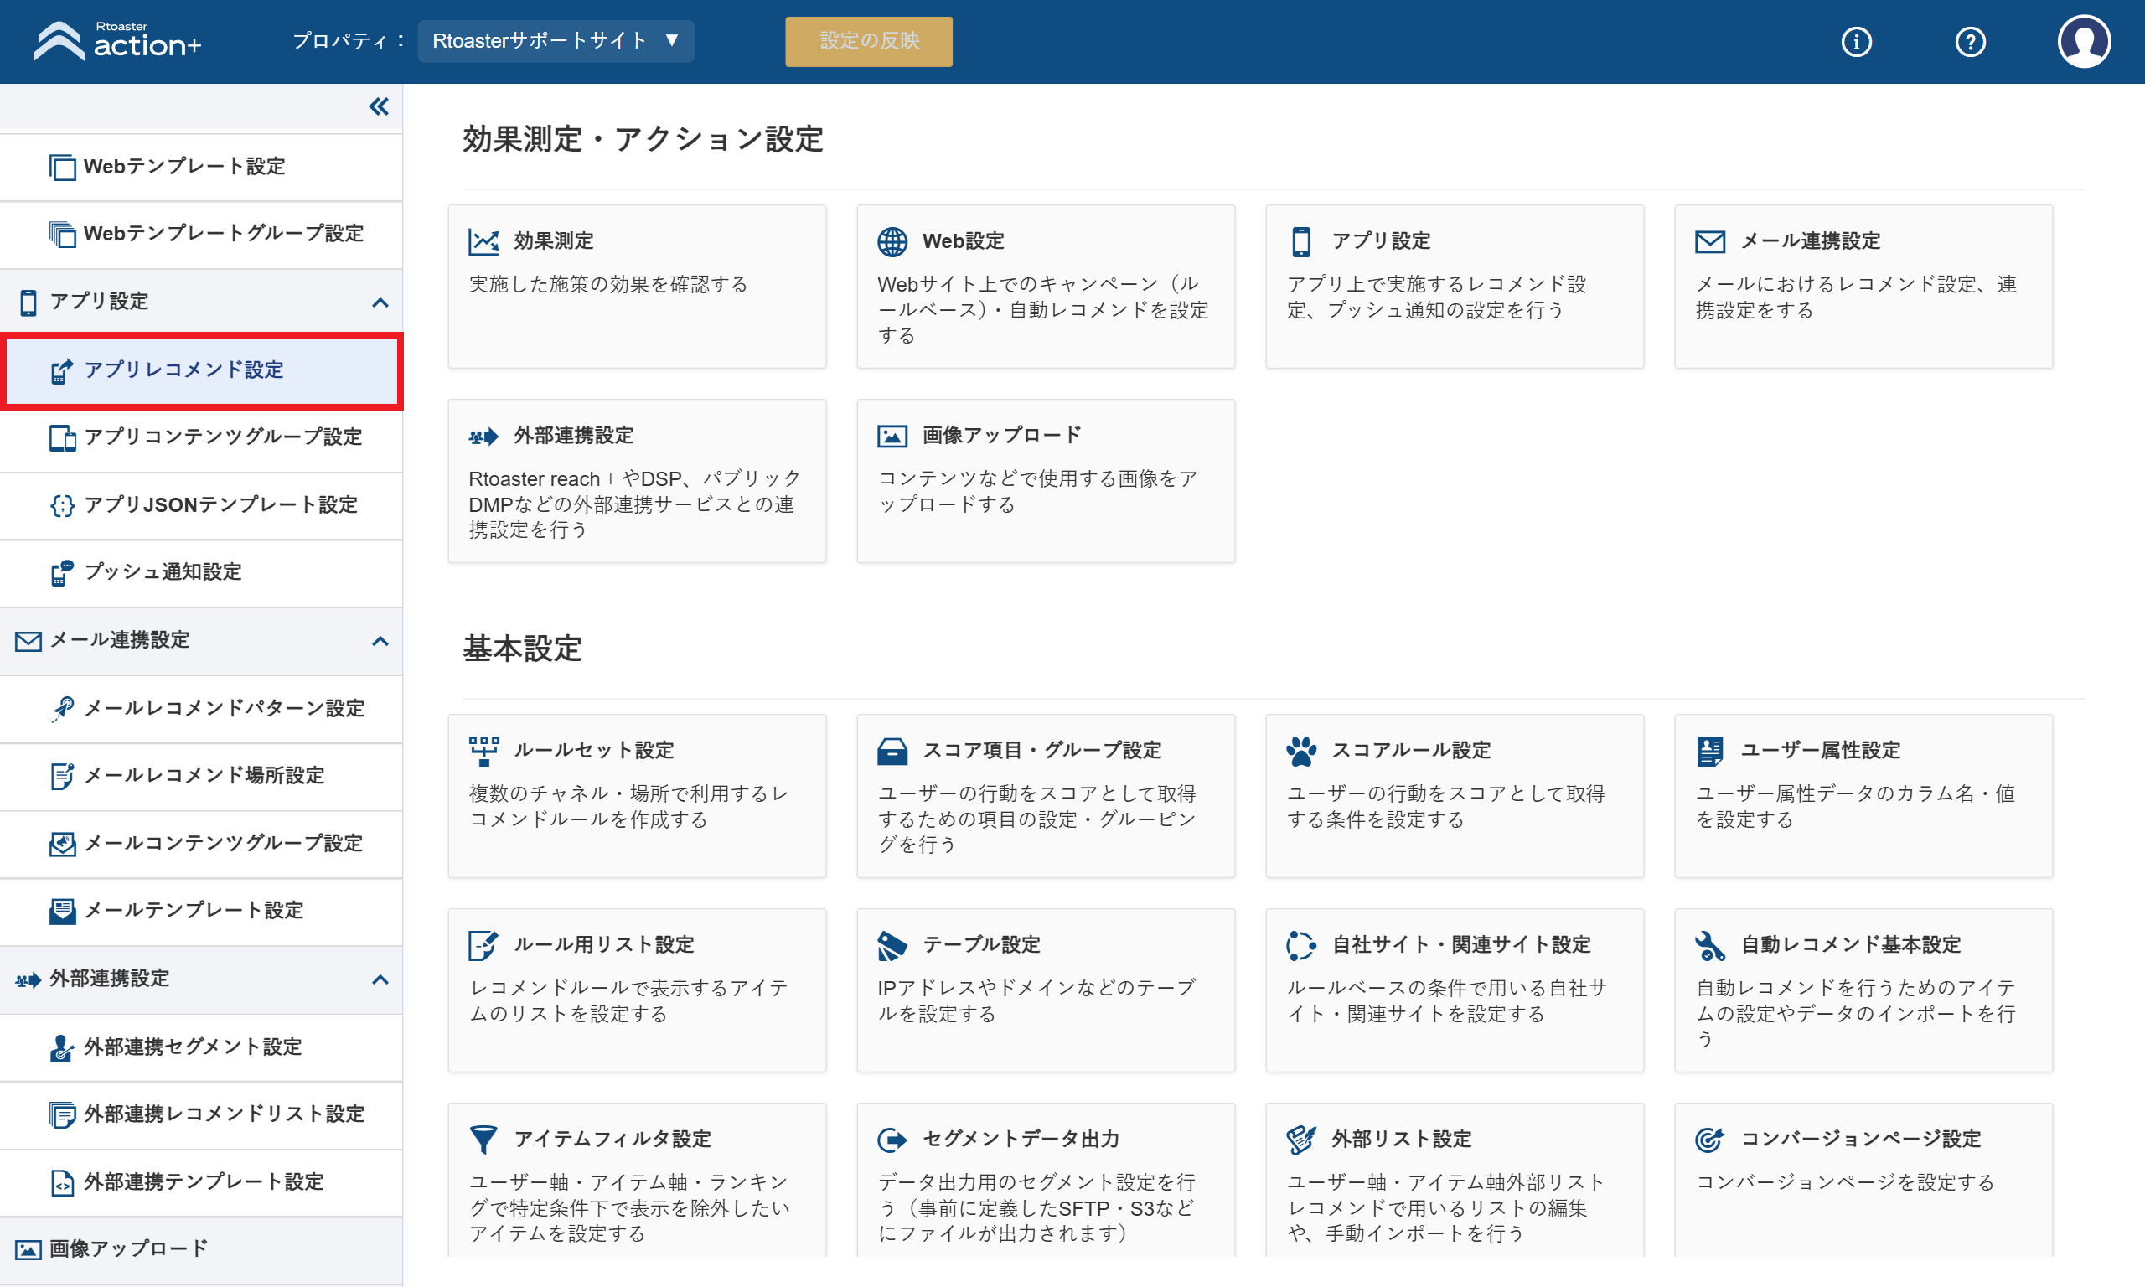
Task: Click the ルール用リスト設定 edit icon
Action: (483, 945)
